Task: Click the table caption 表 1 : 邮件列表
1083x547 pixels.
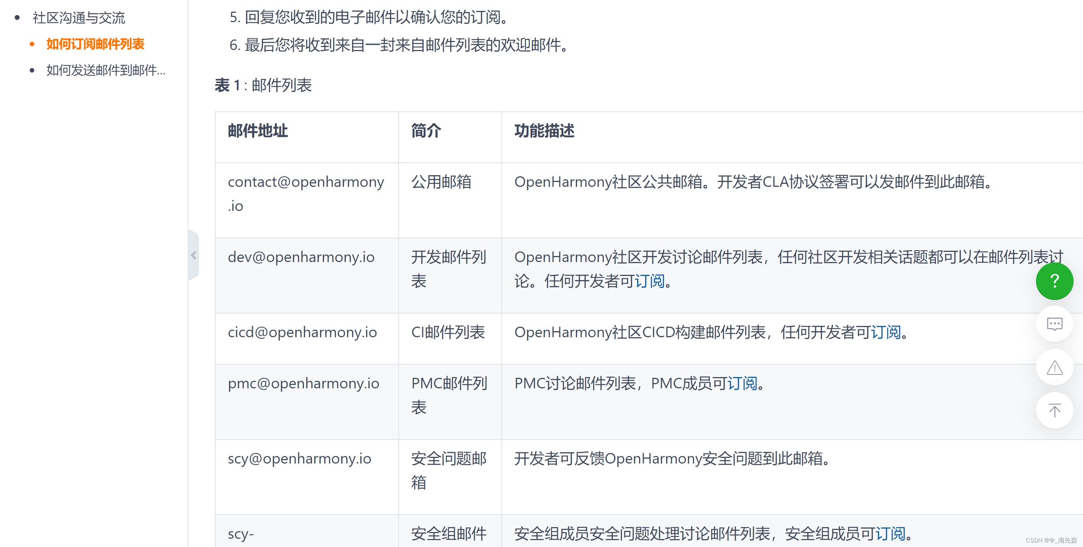Action: click(263, 85)
